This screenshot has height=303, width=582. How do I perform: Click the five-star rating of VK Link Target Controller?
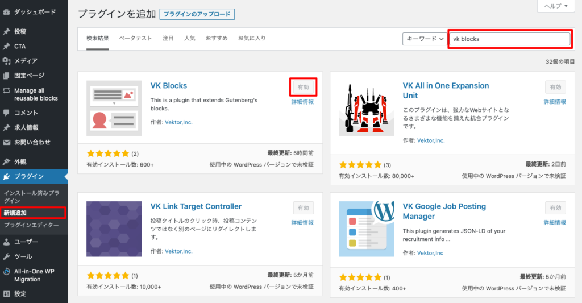click(107, 276)
